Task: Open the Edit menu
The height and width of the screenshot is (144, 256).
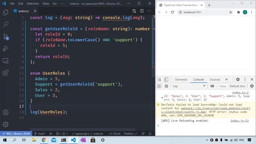Action: tap(20, 4)
